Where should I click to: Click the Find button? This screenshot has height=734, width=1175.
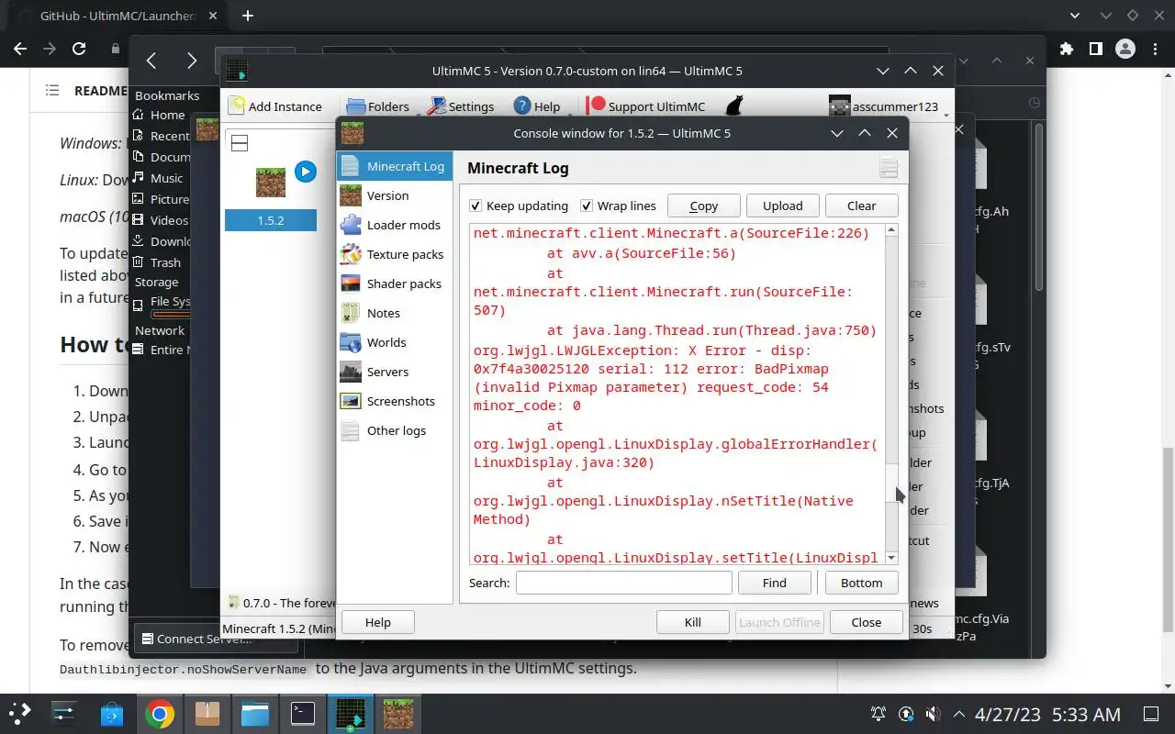pos(775,583)
